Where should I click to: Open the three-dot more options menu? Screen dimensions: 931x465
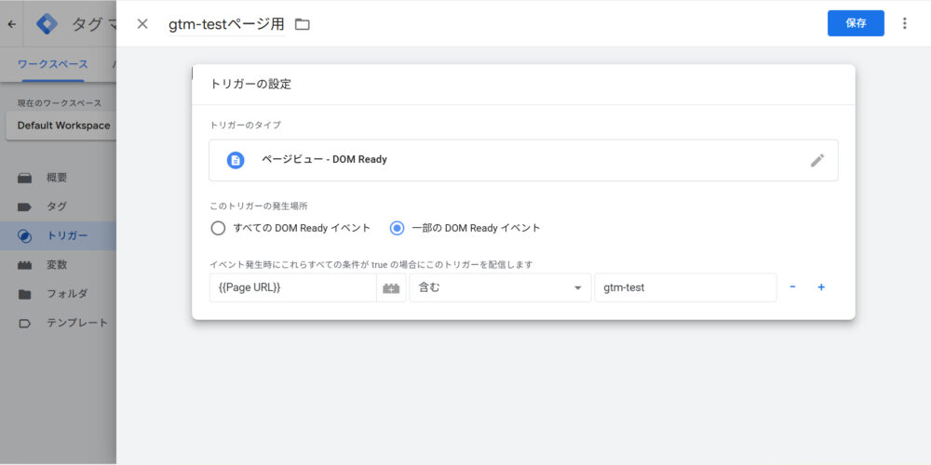click(x=904, y=23)
